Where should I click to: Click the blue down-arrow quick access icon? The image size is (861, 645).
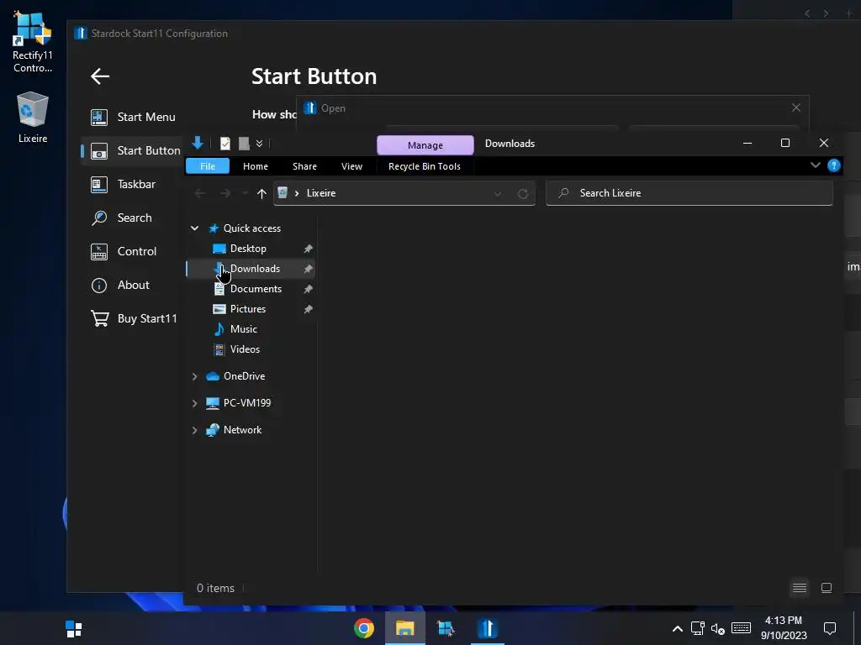point(198,143)
